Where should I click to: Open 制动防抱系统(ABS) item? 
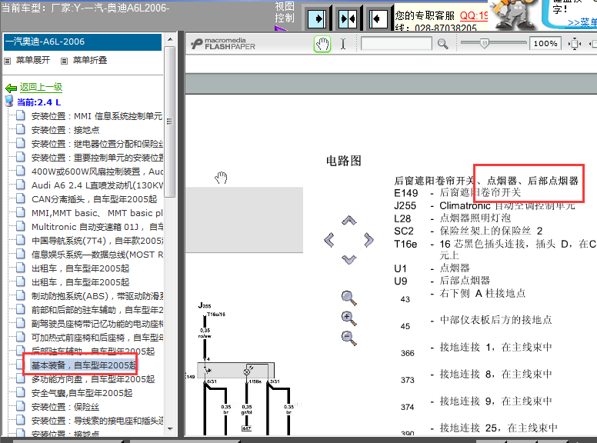97,296
